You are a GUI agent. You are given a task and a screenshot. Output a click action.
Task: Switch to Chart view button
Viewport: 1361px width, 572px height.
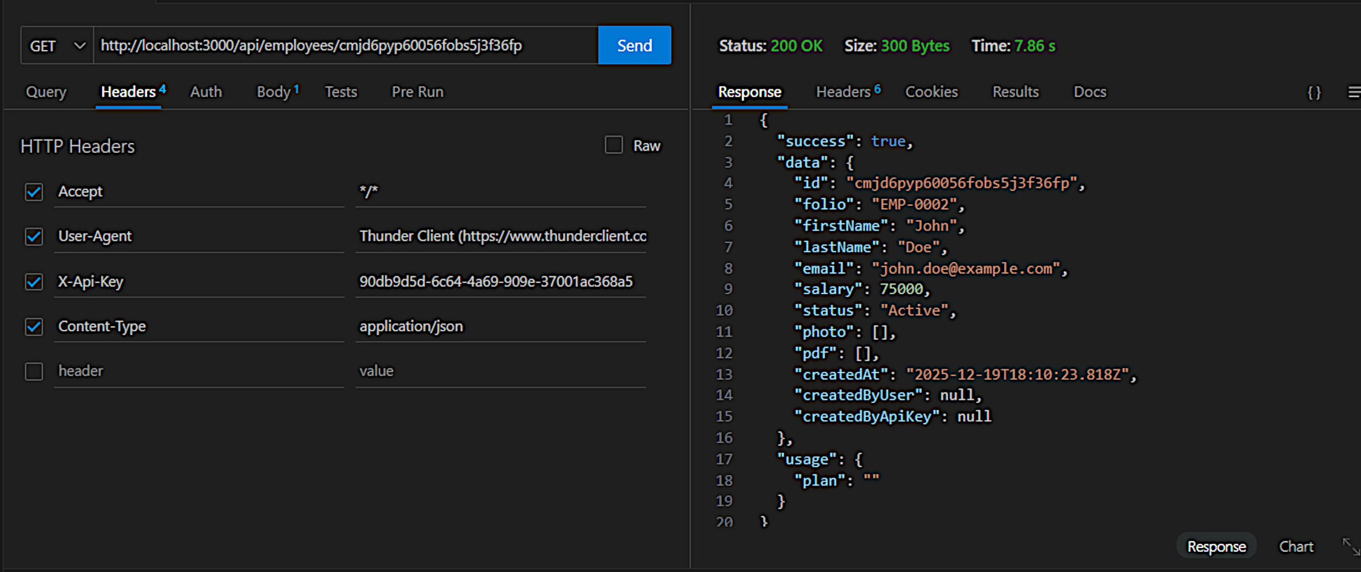(x=1296, y=547)
